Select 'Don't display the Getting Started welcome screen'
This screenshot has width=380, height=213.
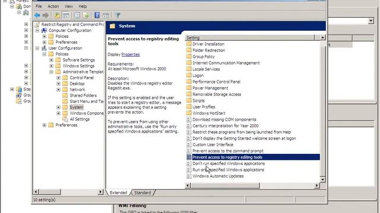point(244,138)
